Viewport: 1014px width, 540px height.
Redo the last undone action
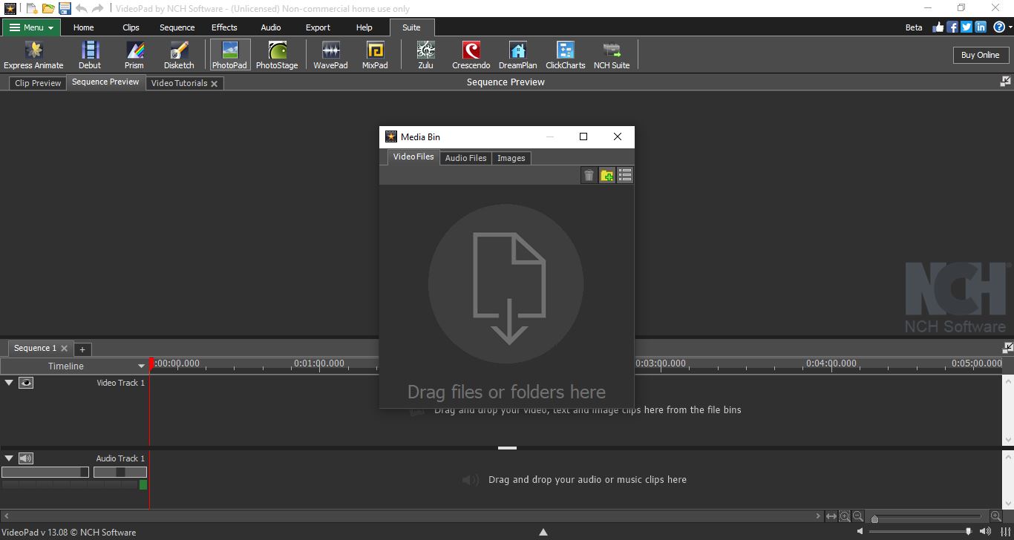[x=97, y=8]
